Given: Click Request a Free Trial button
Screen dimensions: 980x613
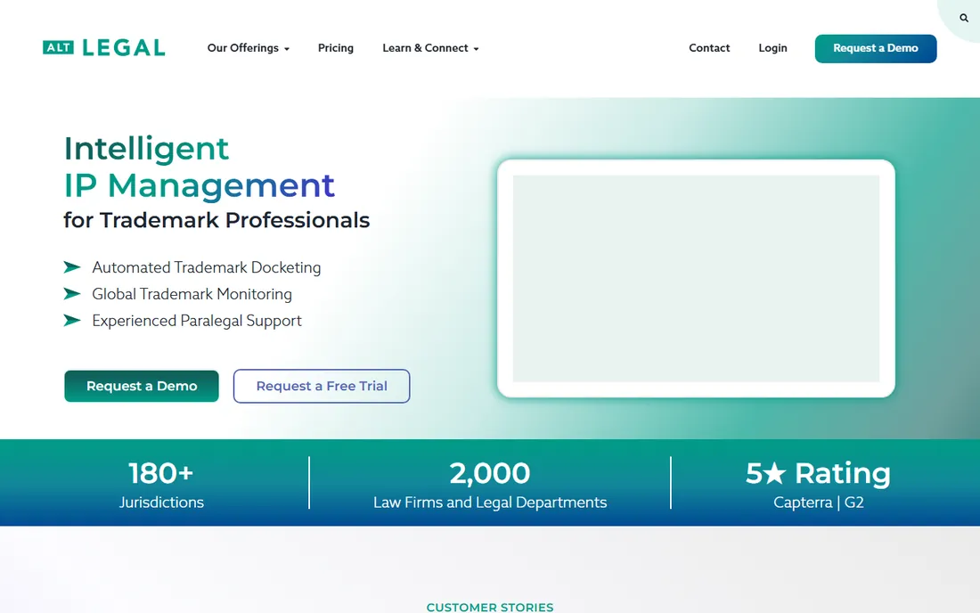Looking at the screenshot, I should click(x=322, y=386).
